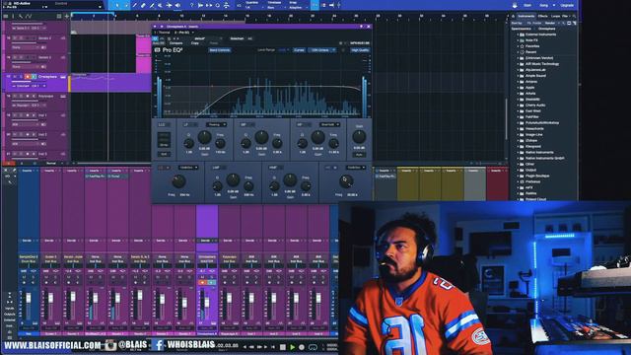Click the Omnisphere track in track list
631x355 pixels.
35,82
